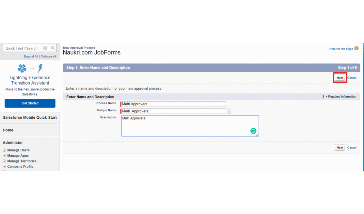The image size is (364, 214).
Task: Click the Lightning bolt icon in sidebar
Action: [x=40, y=69]
